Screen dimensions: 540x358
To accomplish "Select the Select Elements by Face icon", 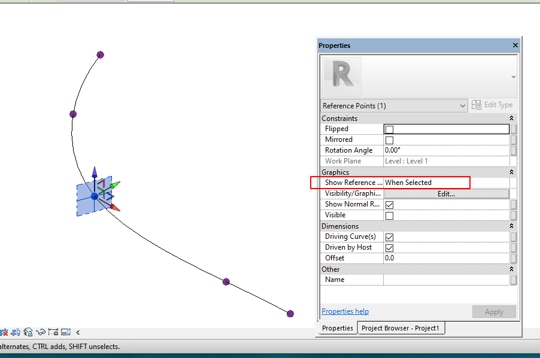I will click(x=41, y=332).
